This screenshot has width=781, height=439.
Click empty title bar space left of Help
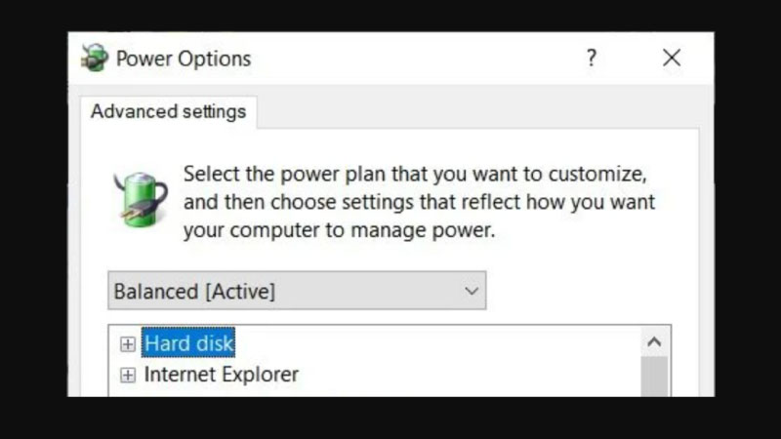point(410,58)
